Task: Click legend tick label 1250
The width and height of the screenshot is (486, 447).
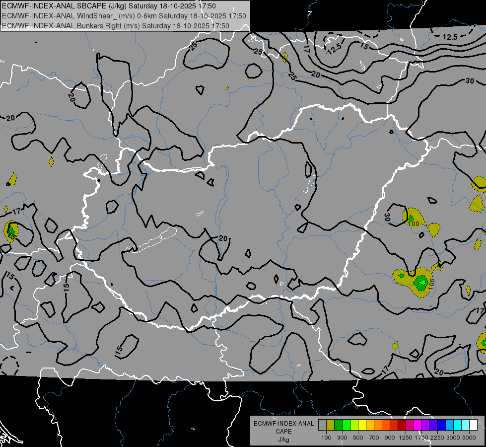Action: pos(406,438)
